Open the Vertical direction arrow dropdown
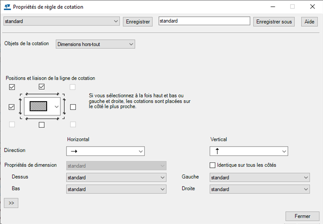The image size is (323, 224). pyautogui.click(x=249, y=151)
